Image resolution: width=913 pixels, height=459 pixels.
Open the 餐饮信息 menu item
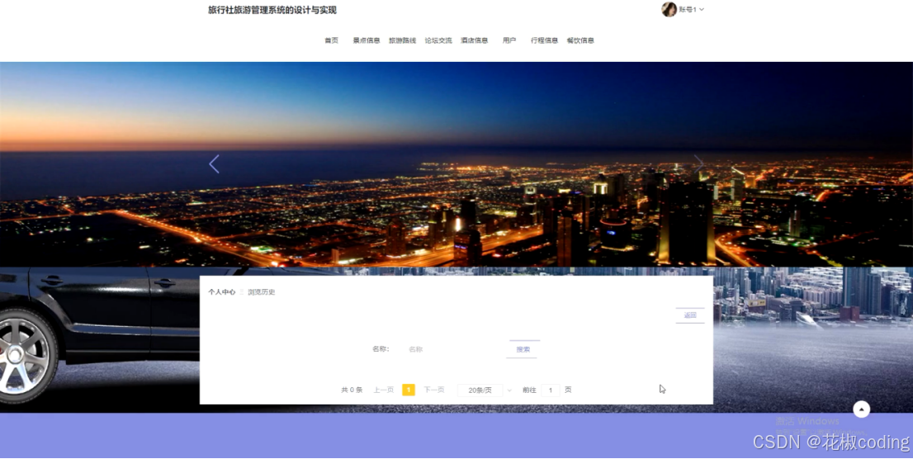[x=580, y=40]
